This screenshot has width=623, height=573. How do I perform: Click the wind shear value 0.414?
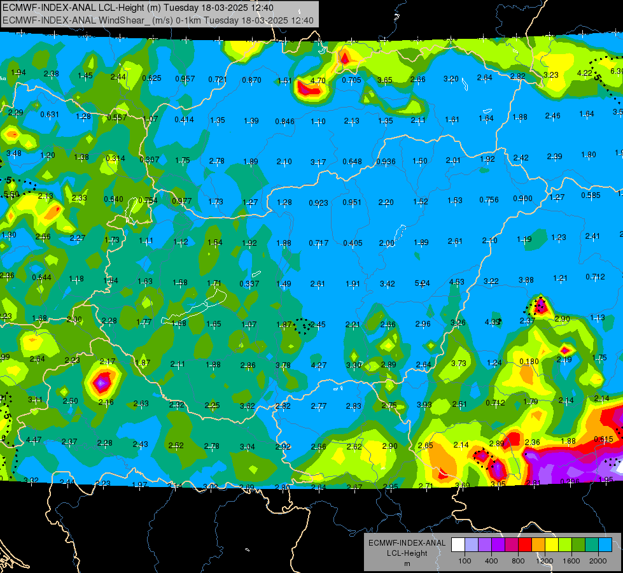click(185, 119)
